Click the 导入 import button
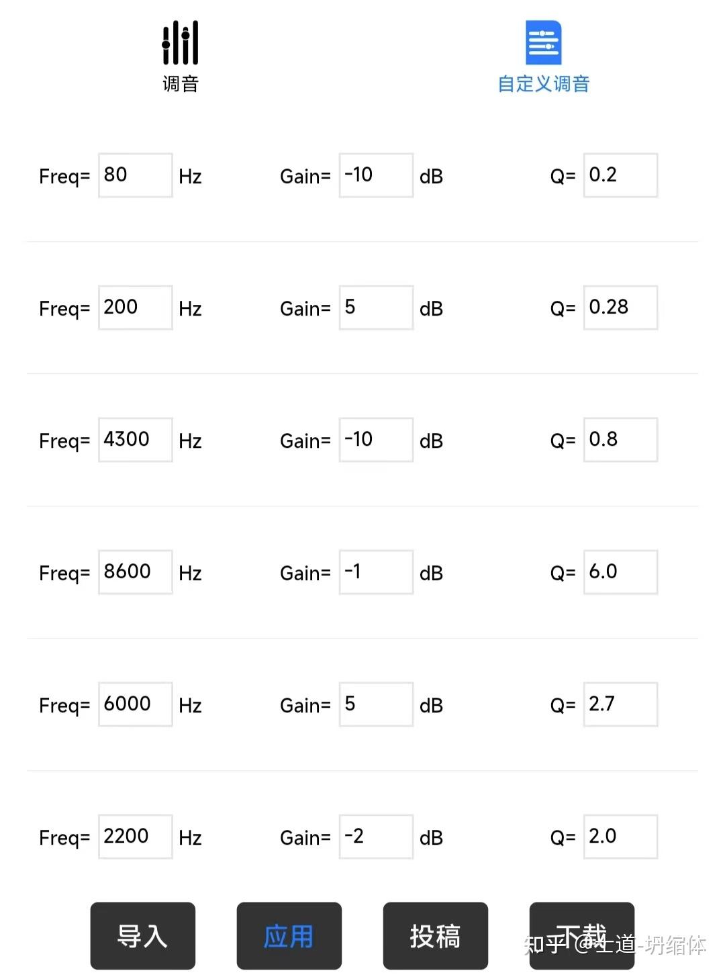The height and width of the screenshot is (975, 725). coord(142,935)
